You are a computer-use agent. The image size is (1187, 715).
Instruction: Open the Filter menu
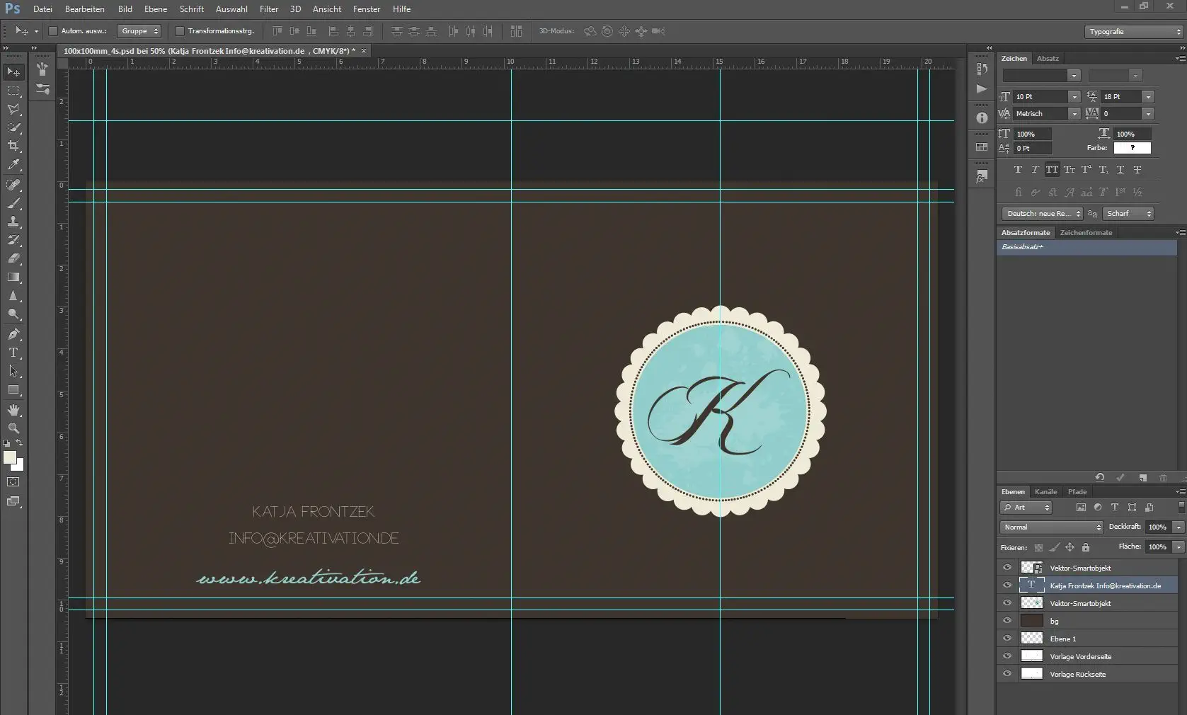tap(268, 9)
